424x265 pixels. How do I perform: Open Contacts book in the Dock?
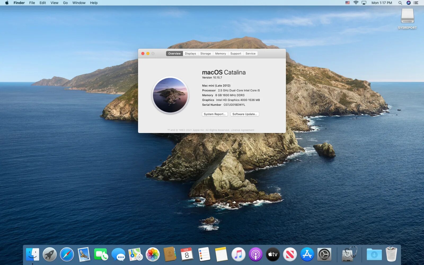click(x=170, y=254)
